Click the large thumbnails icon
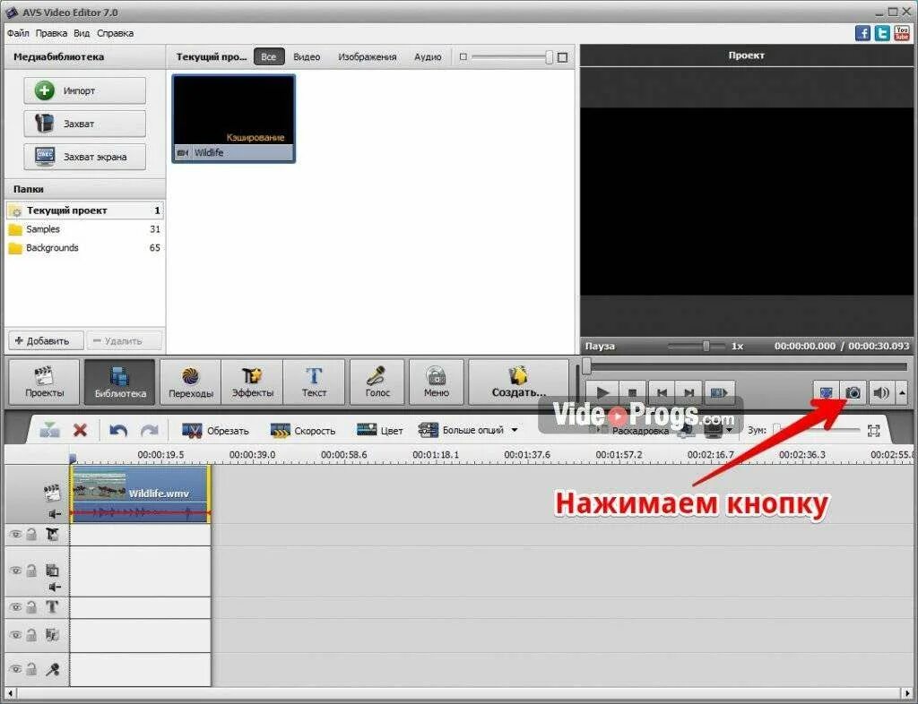Screen dimensions: 918x704 pyautogui.click(x=563, y=57)
